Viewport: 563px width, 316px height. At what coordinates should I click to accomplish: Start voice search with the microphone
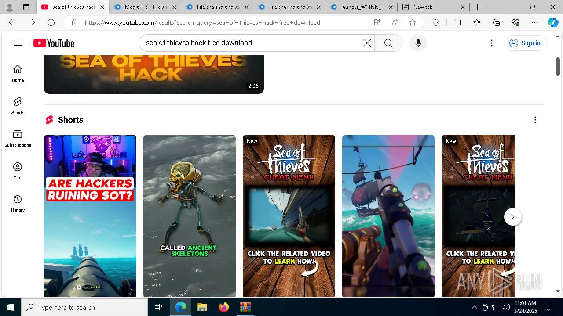pos(418,43)
